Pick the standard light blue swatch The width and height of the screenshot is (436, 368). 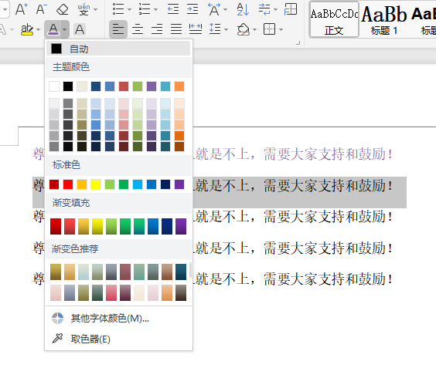pos(138,184)
